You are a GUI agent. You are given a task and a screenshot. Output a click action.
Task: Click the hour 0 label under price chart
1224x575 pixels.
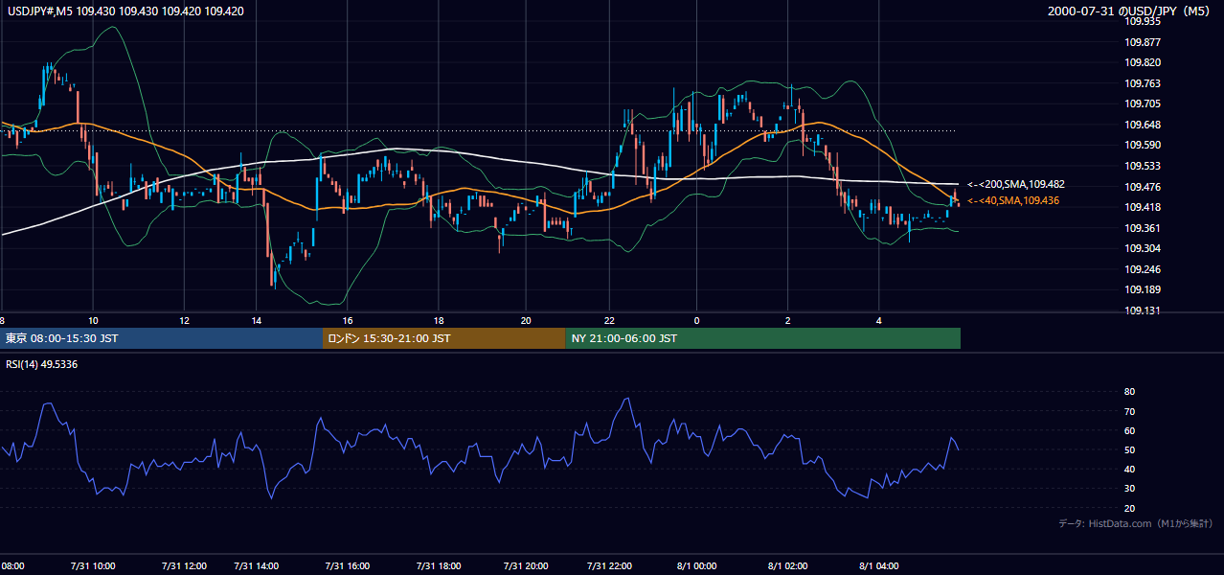coord(697,320)
